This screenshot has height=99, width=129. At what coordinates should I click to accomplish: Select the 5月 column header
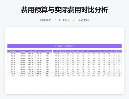pos(83,51)
